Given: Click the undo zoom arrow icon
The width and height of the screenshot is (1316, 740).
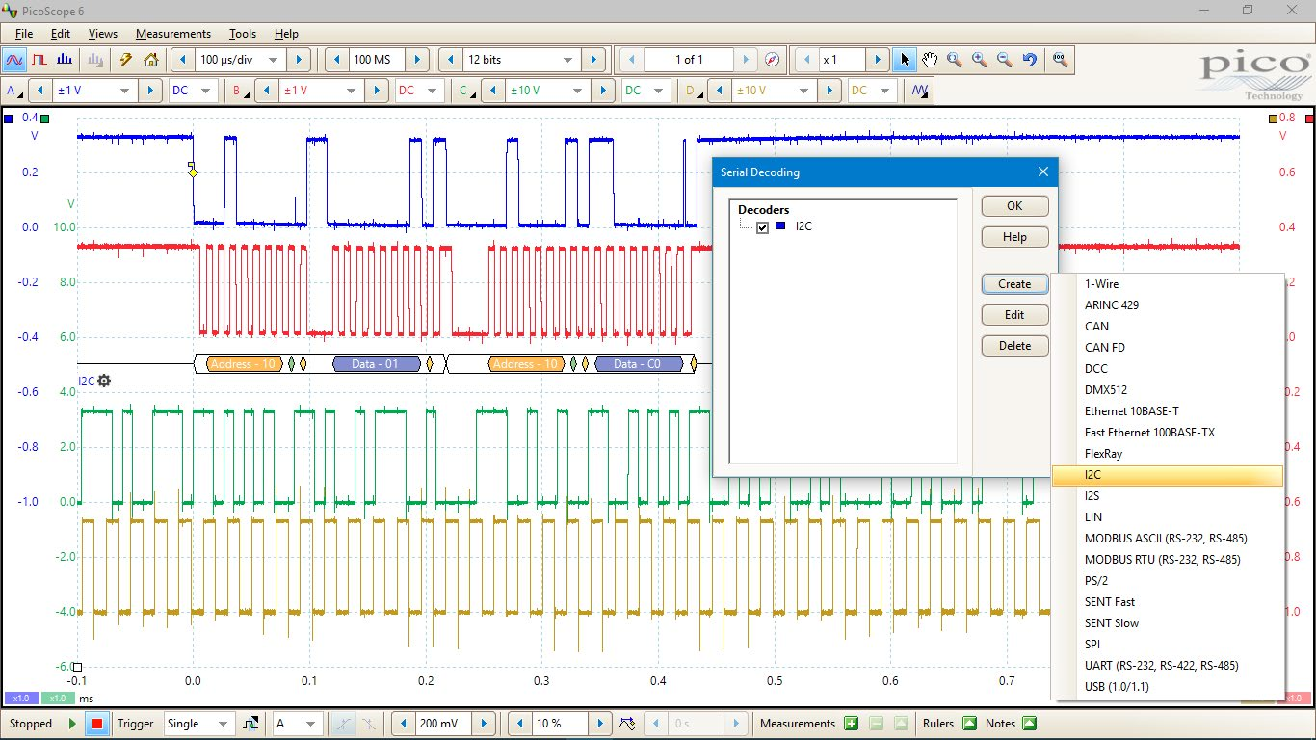Looking at the screenshot, I should (x=1030, y=60).
